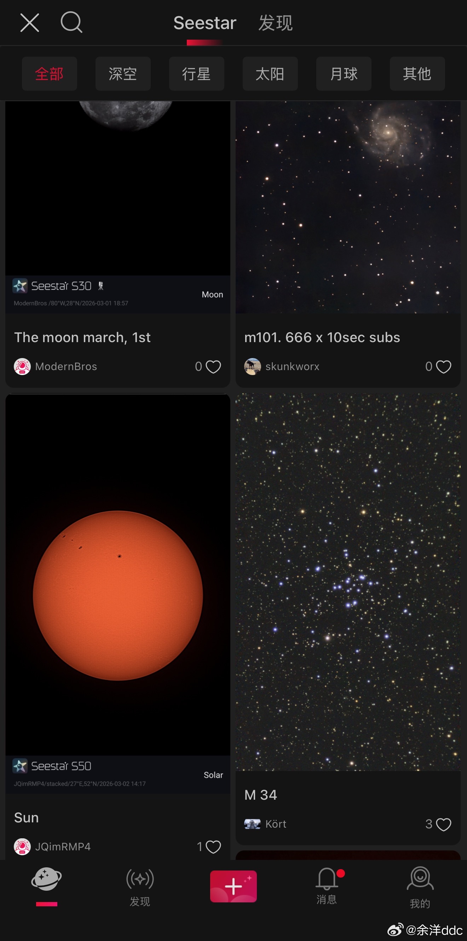
Task: Tap the red plus create post button
Action: pos(233,886)
